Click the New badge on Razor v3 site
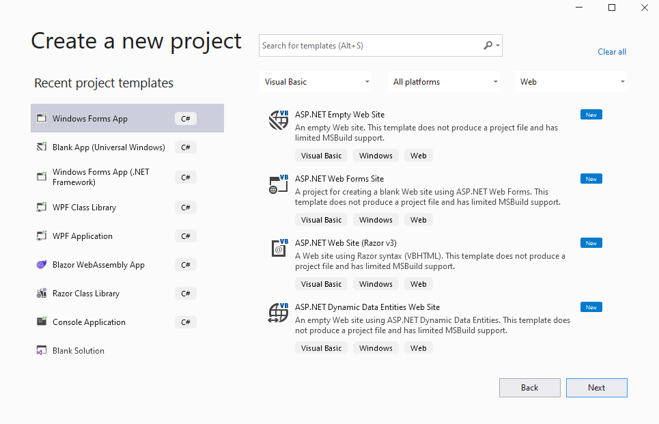 591,243
